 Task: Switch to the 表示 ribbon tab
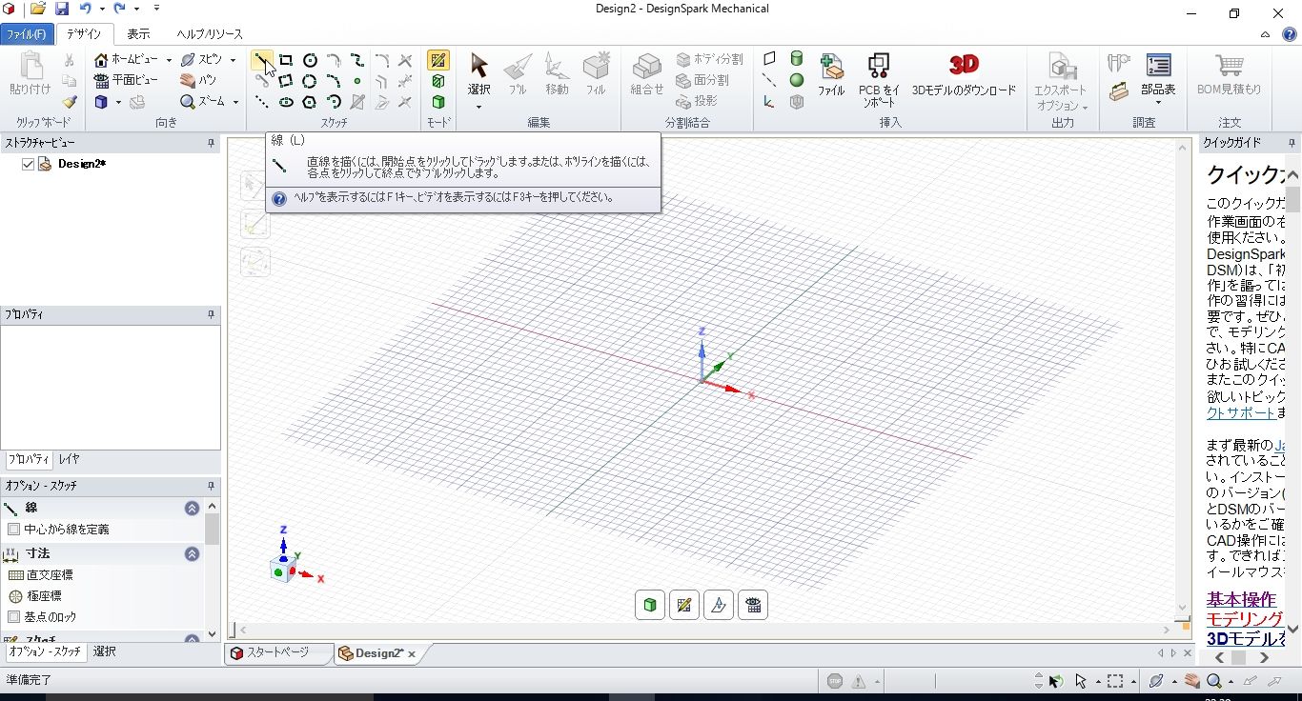click(138, 34)
